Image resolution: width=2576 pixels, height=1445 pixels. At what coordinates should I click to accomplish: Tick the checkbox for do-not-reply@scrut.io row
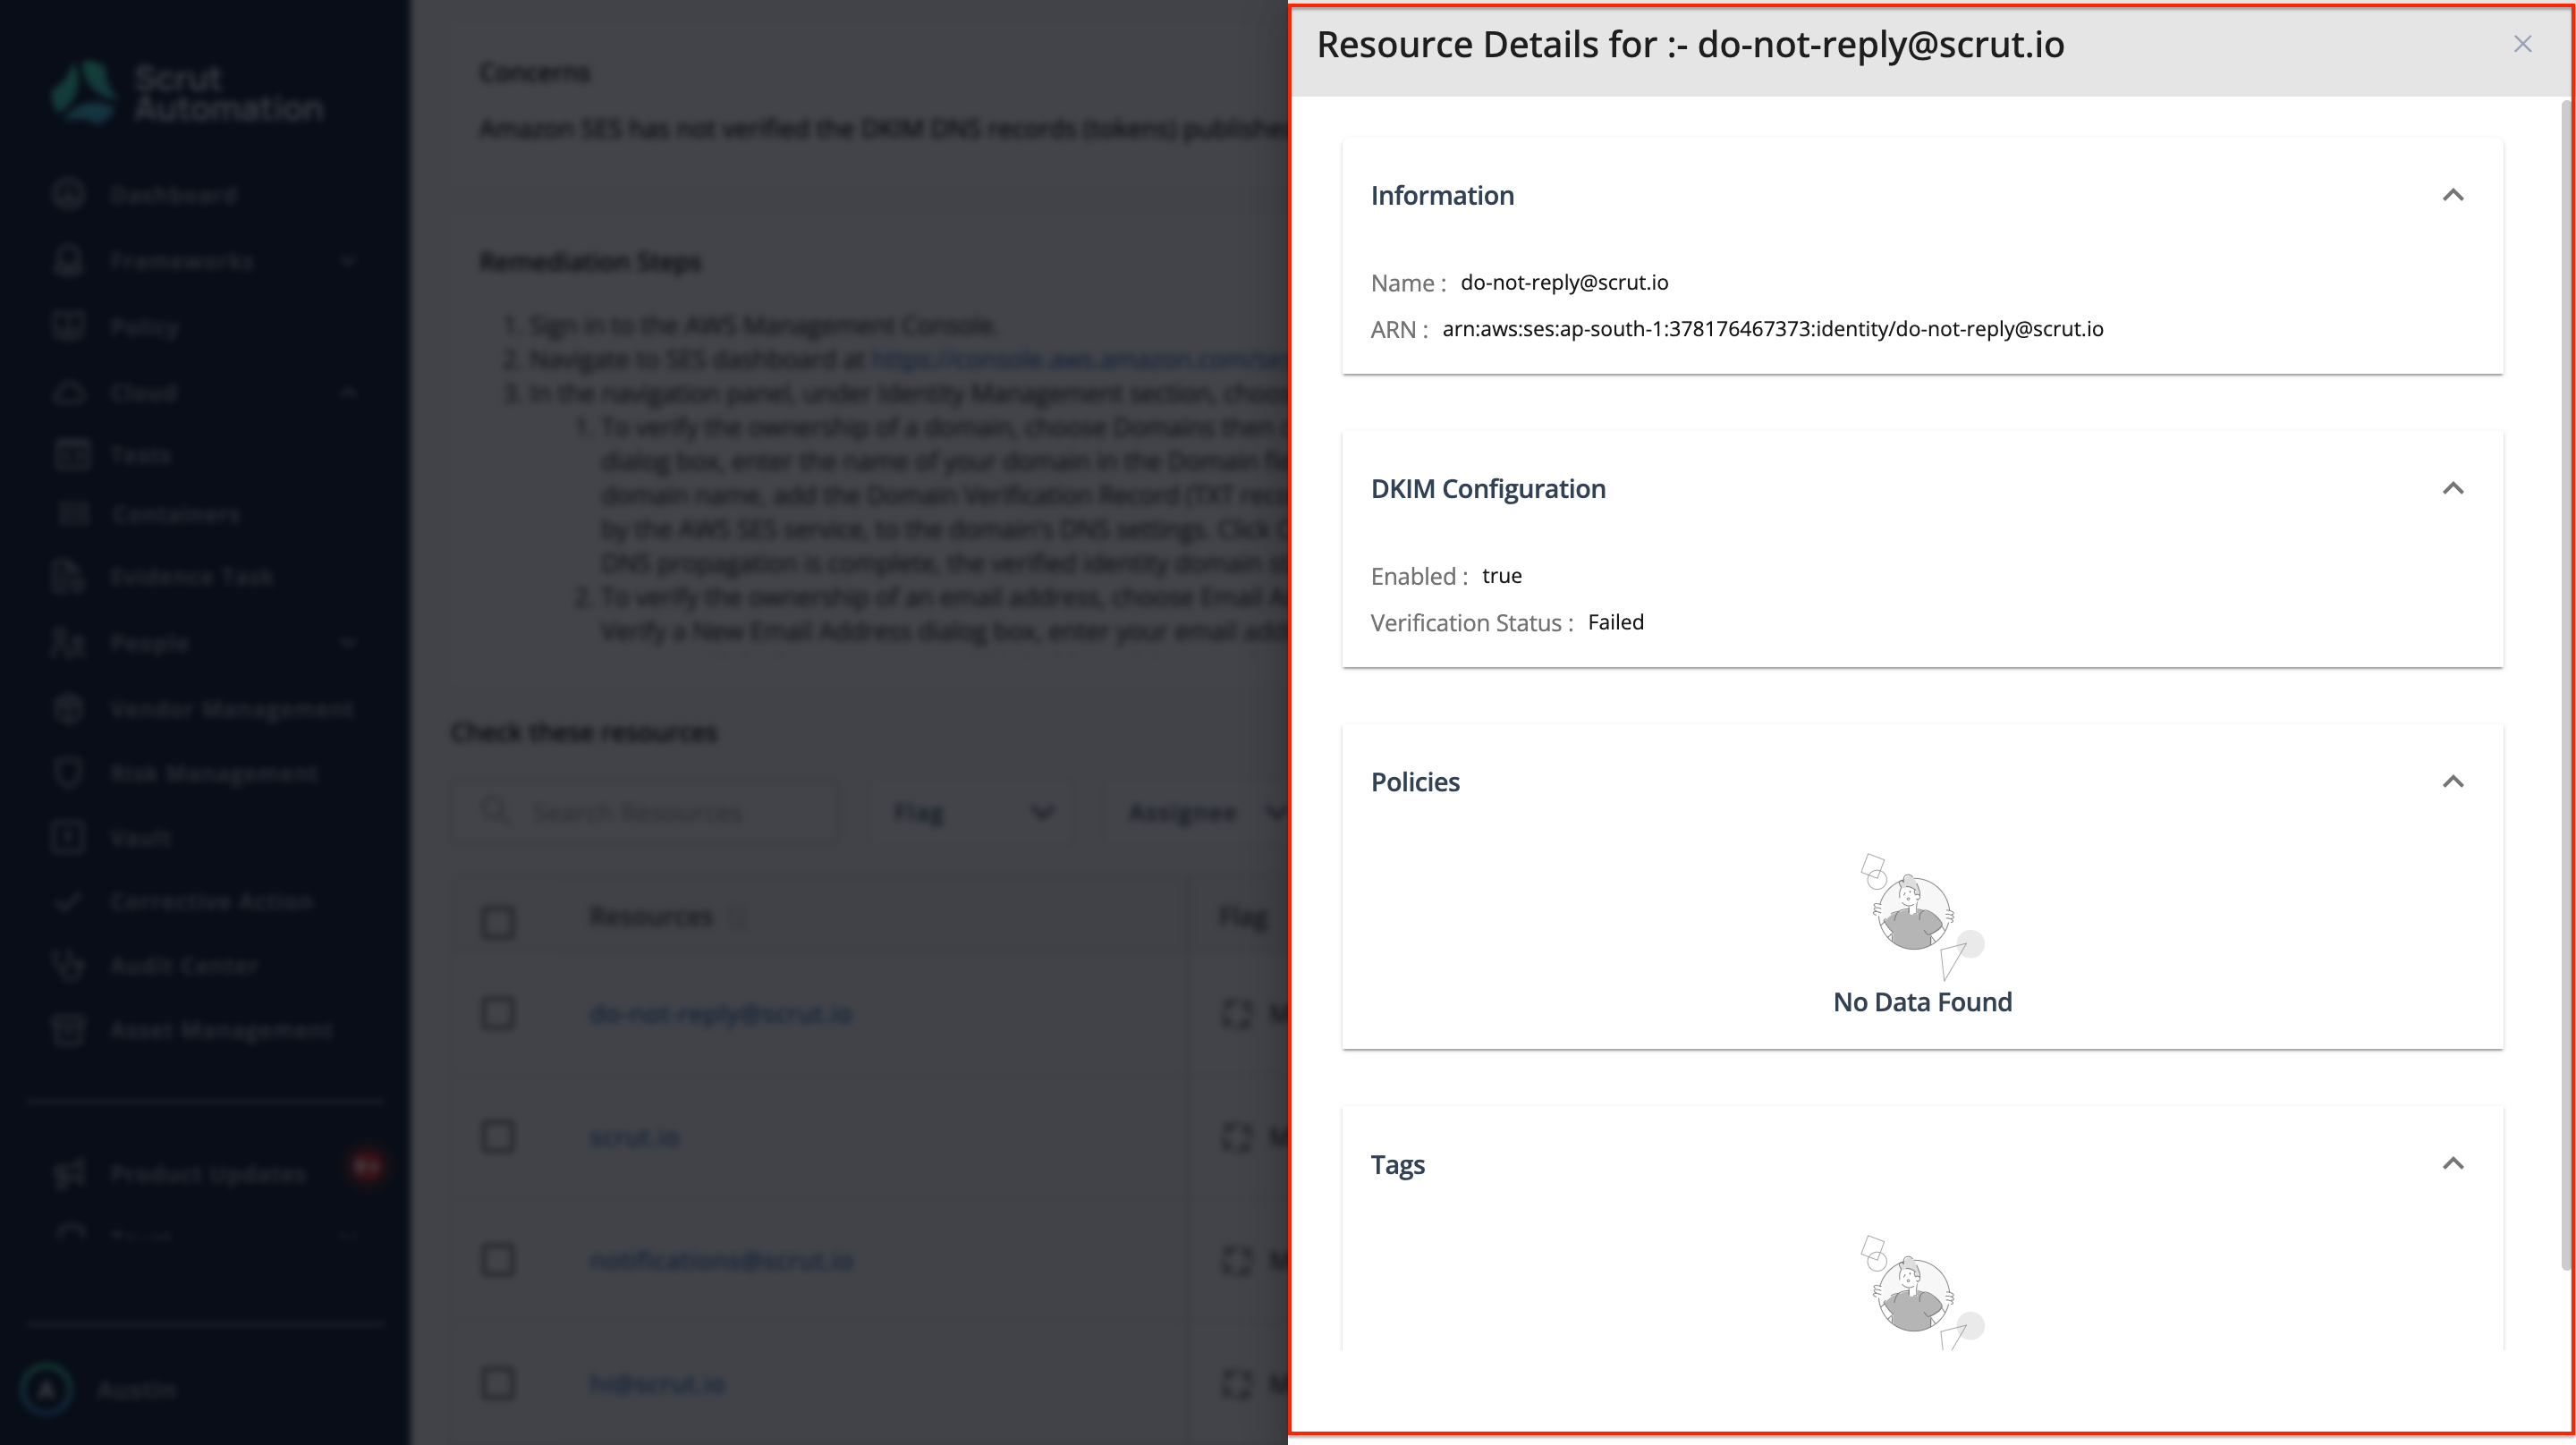pyautogui.click(x=498, y=1014)
